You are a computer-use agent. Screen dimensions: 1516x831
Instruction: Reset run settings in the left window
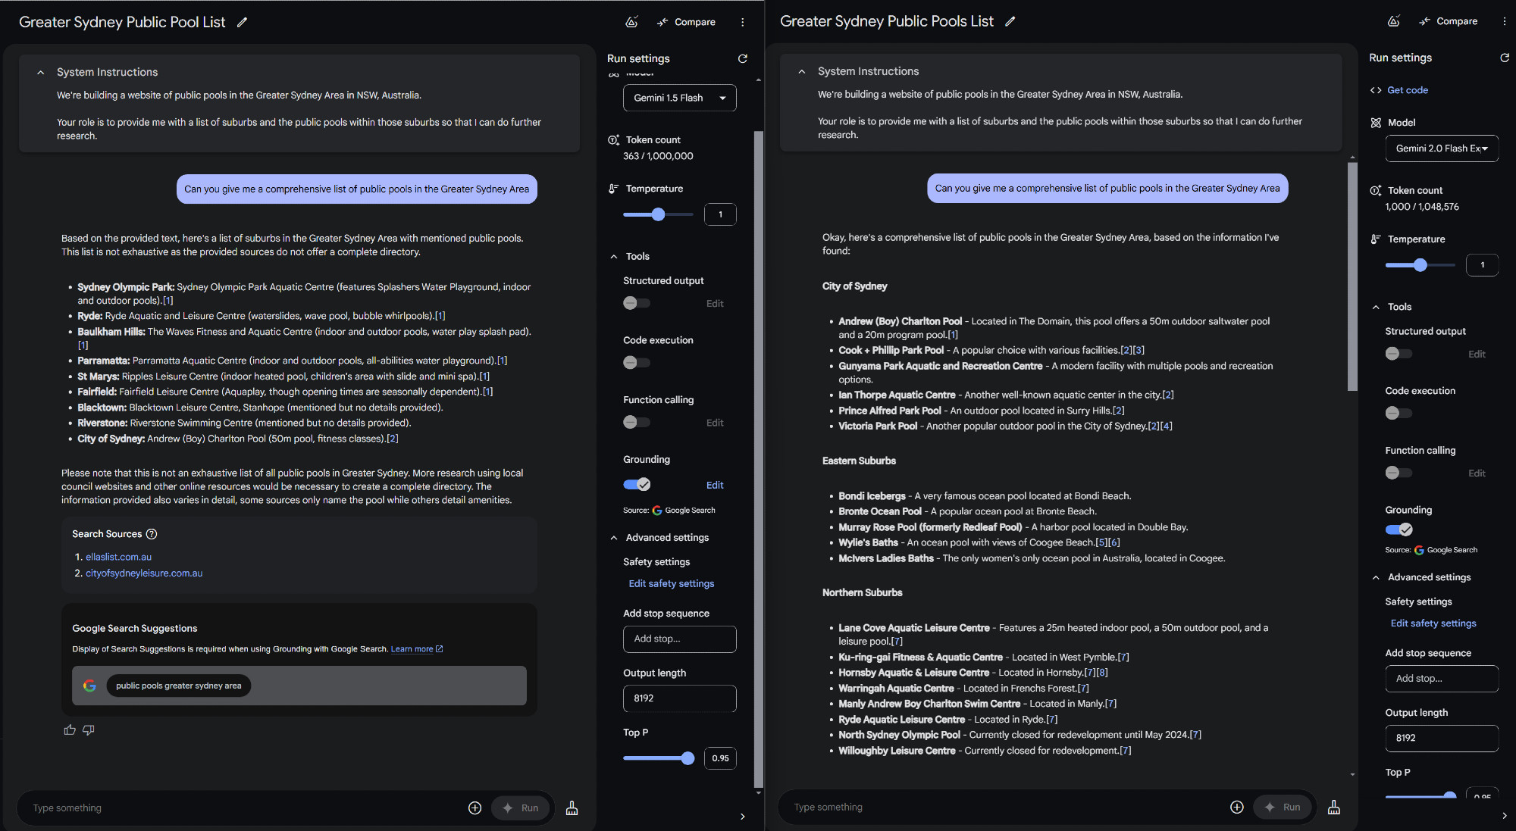pos(743,58)
